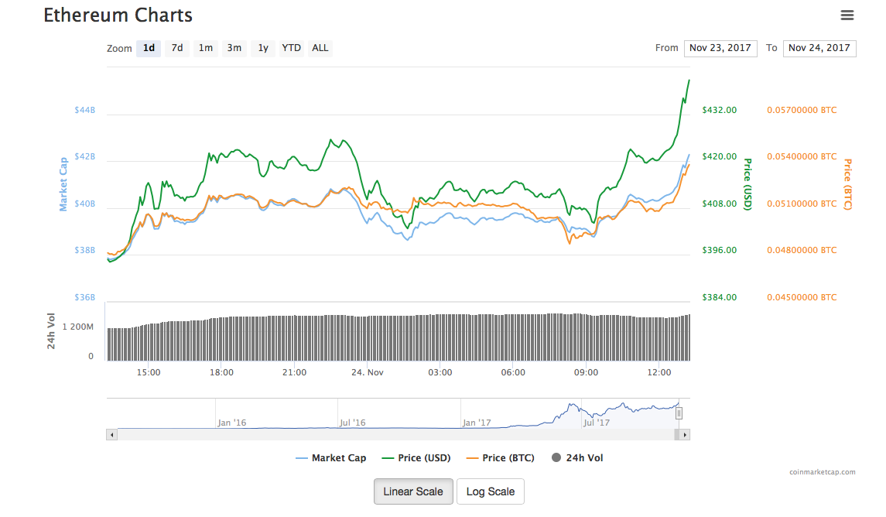This screenshot has width=886, height=517.
Task: Hide the Price (BTC) legend series
Action: click(x=501, y=458)
